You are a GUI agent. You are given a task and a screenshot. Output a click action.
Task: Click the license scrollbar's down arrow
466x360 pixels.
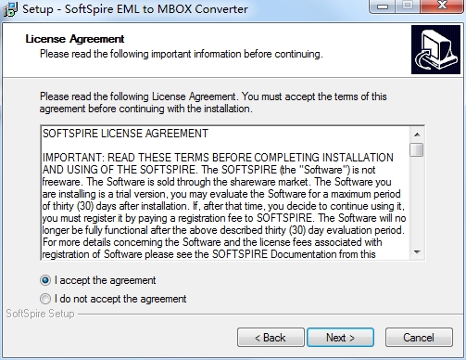[417, 251]
